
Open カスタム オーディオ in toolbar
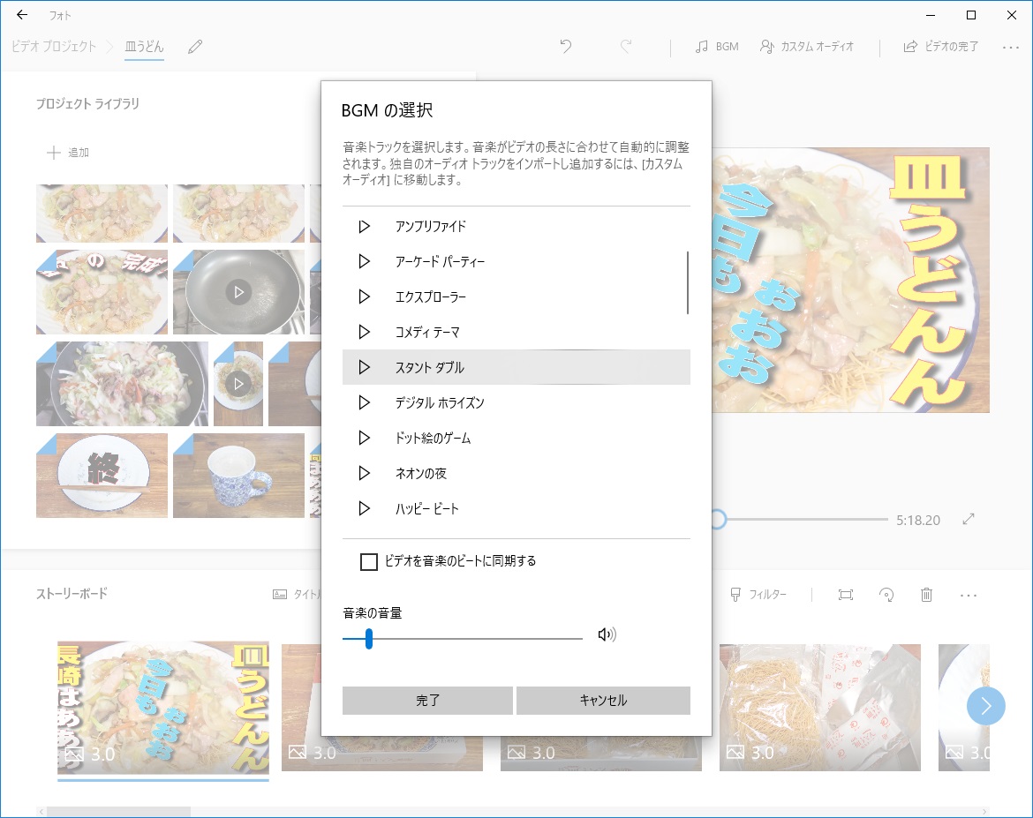[806, 47]
